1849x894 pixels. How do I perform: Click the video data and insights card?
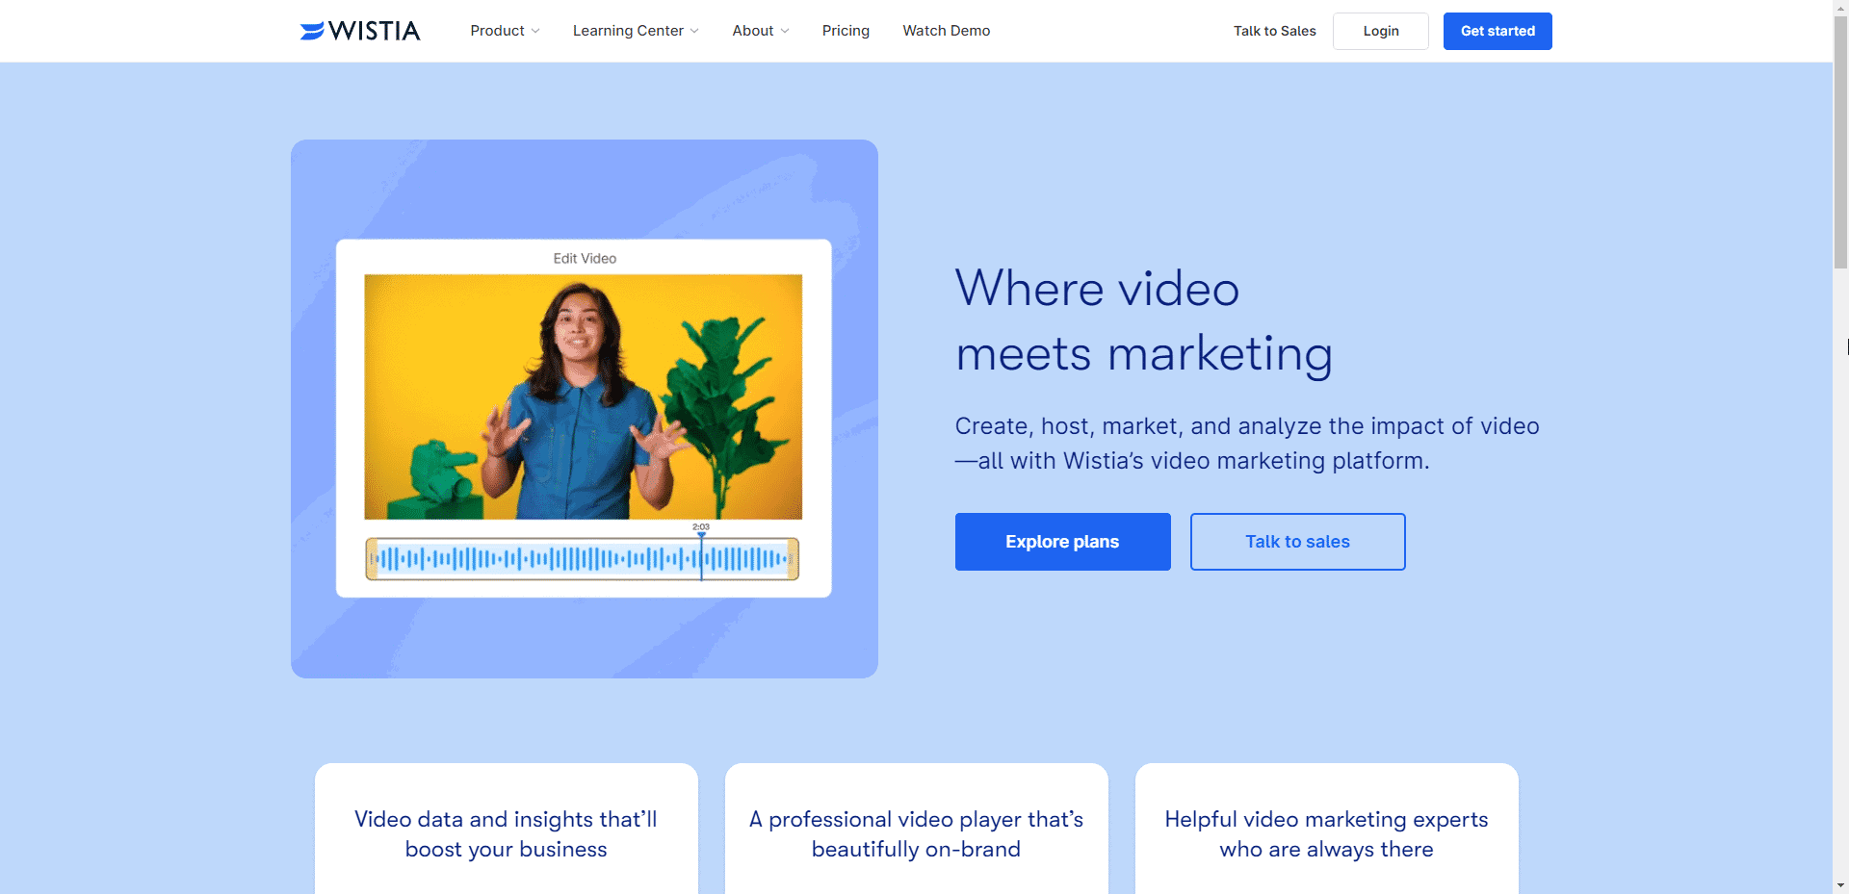point(505,833)
